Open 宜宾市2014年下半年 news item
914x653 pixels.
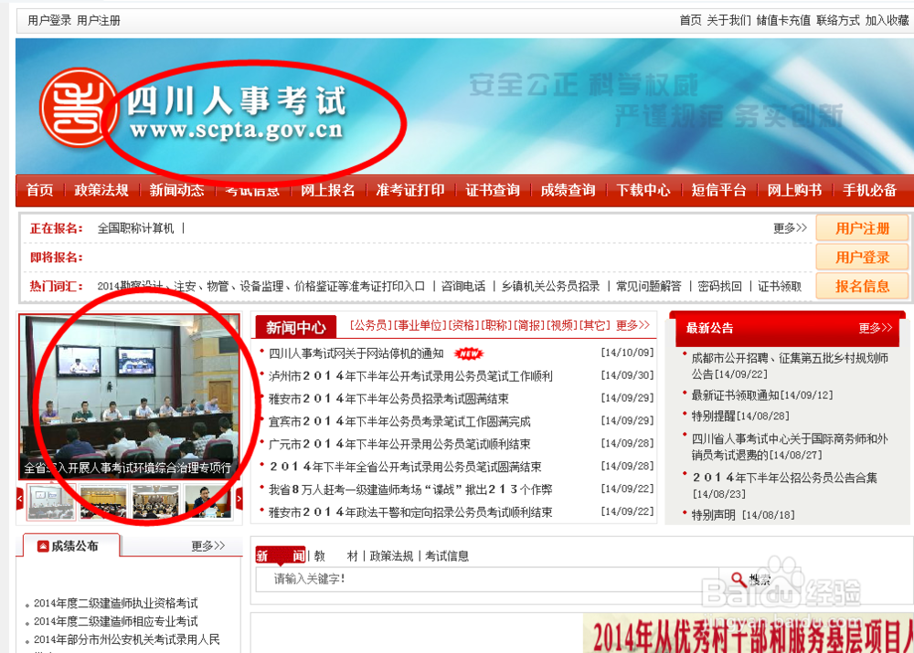click(x=399, y=422)
